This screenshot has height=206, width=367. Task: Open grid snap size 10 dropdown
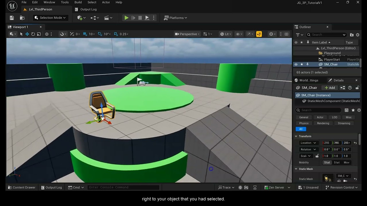click(x=92, y=34)
